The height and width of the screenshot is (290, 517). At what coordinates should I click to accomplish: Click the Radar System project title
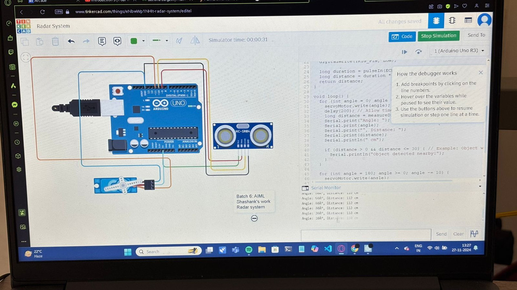coord(53,26)
